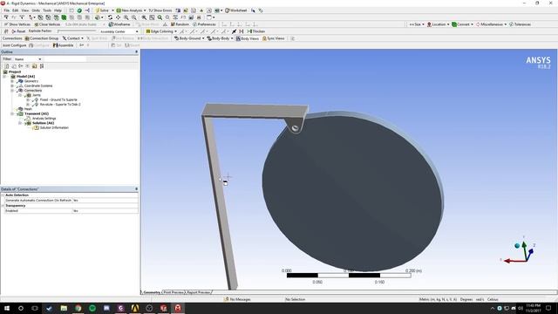Open the outline Filter Name dropdown
The height and width of the screenshot is (314, 558).
(x=28, y=59)
